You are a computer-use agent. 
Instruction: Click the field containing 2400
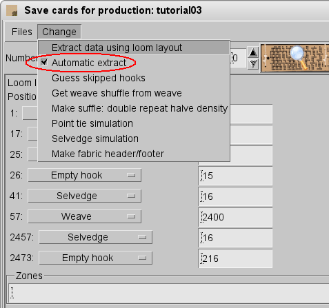235,217
